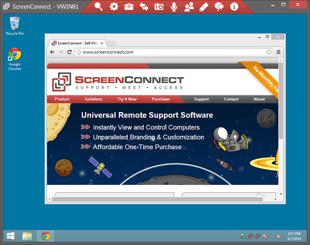Screen dimensions: 310x245
Task: Open the participants people icon
Action: (x=189, y=7)
